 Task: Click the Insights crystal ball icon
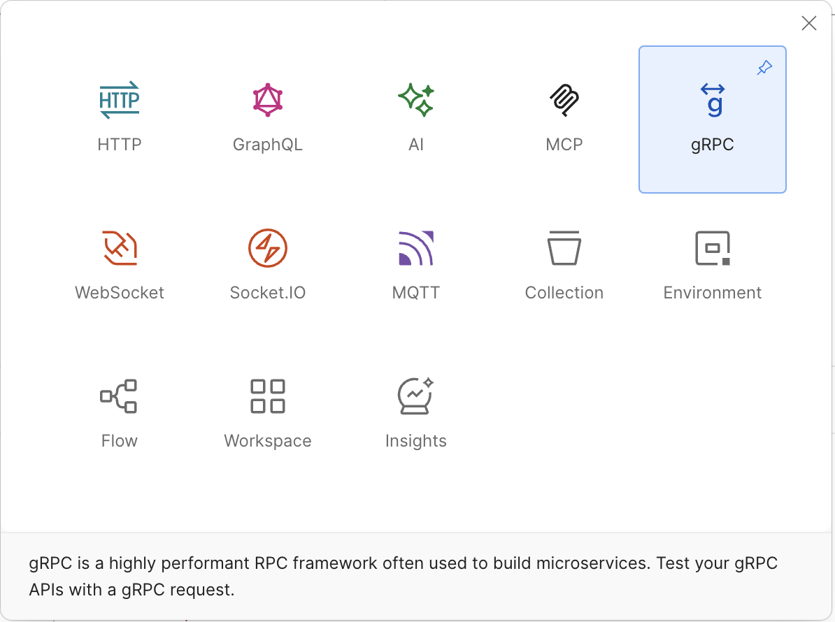point(416,396)
